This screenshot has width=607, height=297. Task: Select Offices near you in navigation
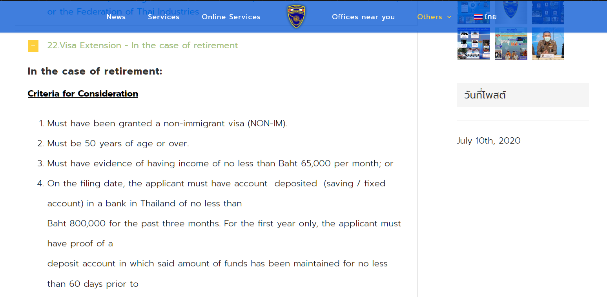(363, 17)
